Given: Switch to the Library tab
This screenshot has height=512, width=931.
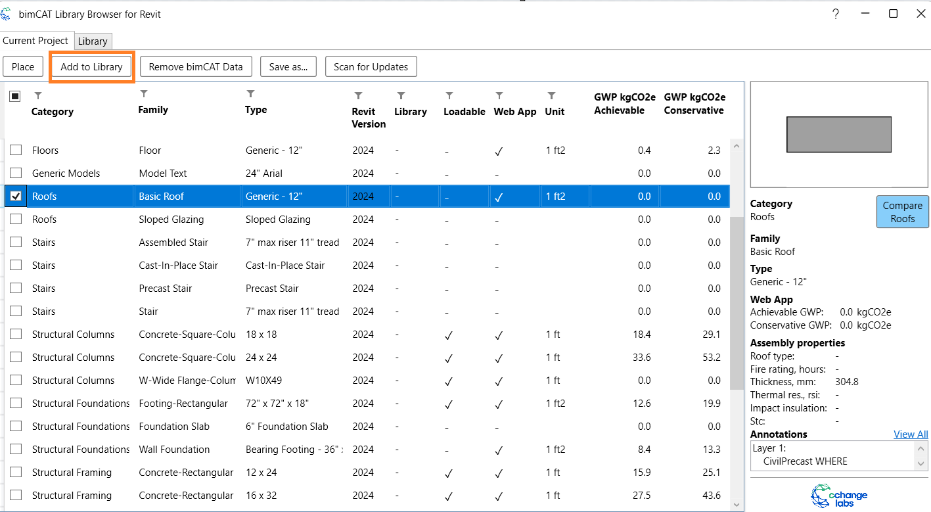Looking at the screenshot, I should pyautogui.click(x=93, y=41).
